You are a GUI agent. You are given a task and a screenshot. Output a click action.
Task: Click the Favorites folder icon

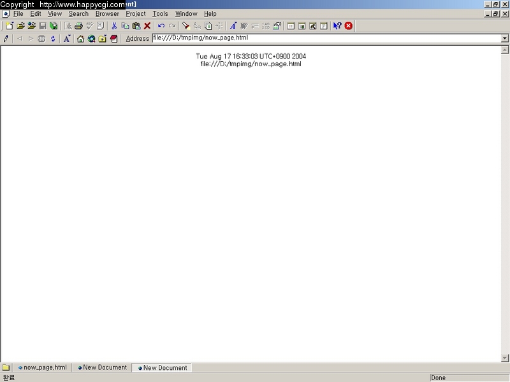(103, 39)
